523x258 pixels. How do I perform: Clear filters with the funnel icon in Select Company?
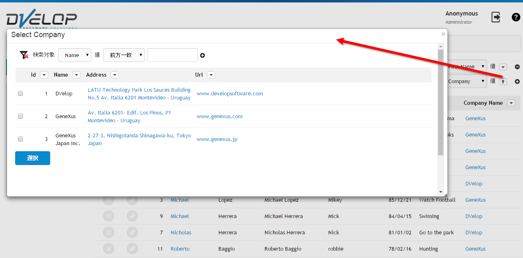pos(24,55)
